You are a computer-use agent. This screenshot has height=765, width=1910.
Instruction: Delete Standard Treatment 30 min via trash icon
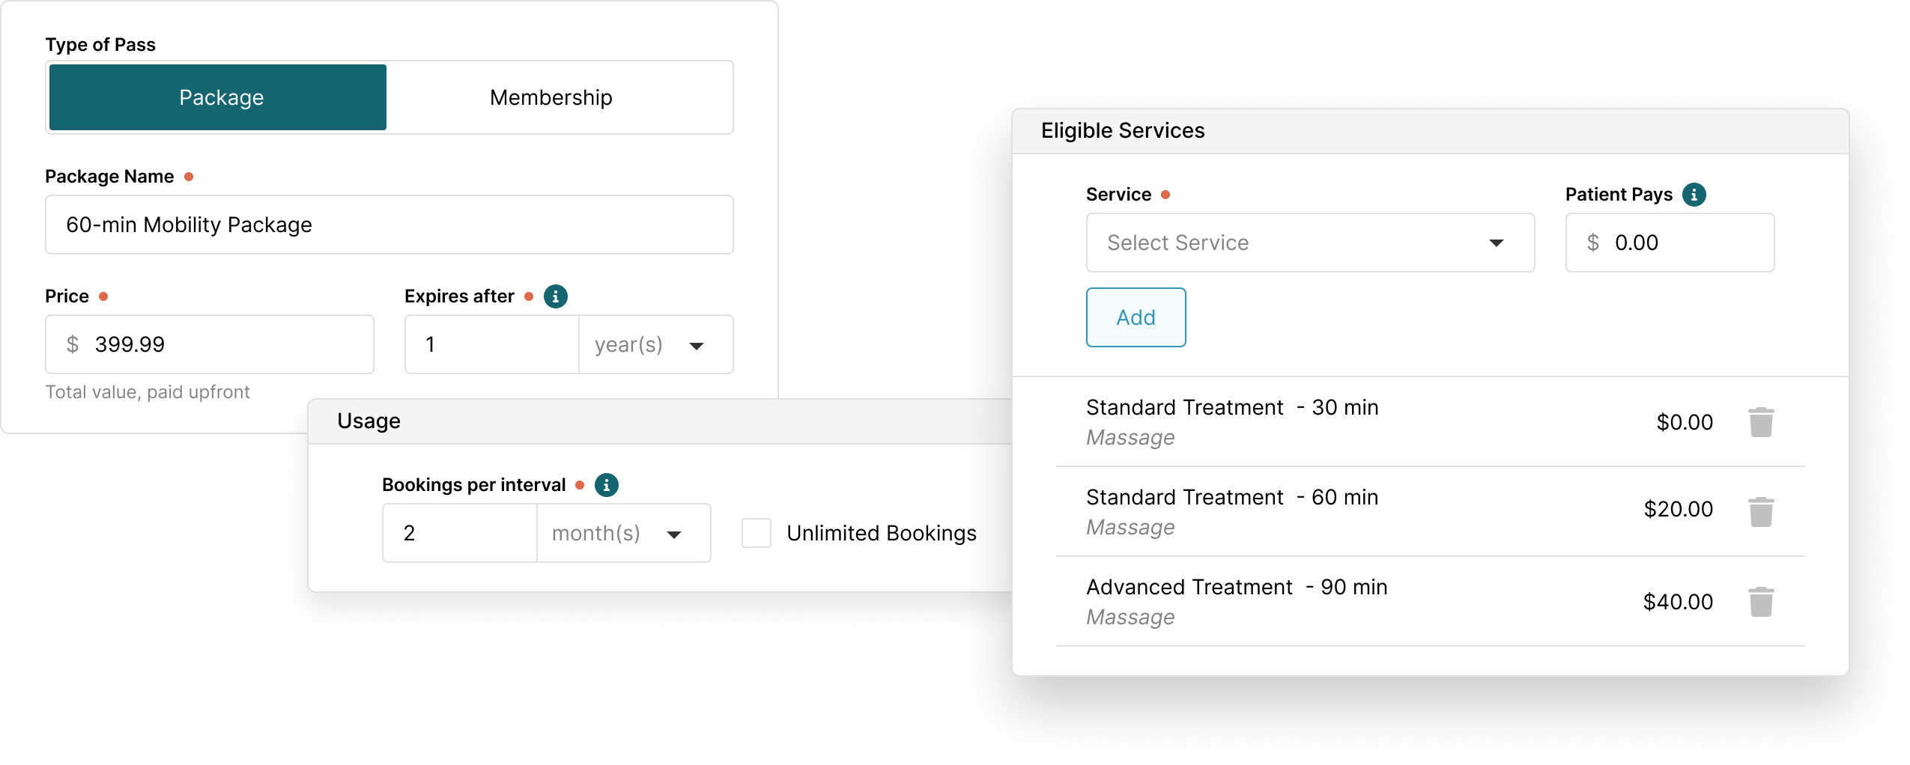tap(1760, 421)
